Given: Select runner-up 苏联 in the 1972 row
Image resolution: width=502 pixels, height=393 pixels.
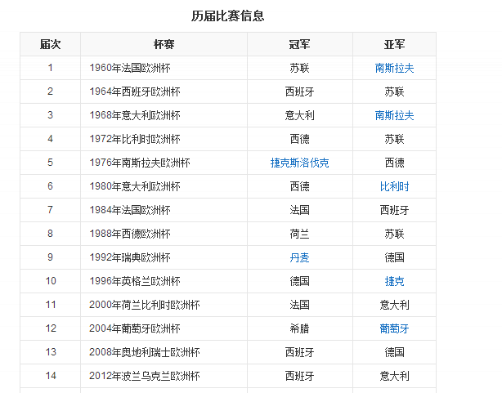Looking at the screenshot, I should coord(394,139).
